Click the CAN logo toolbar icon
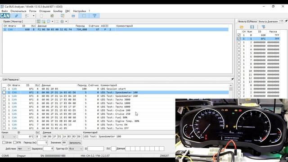Viewport: 288px width, 162px height. point(5,16)
